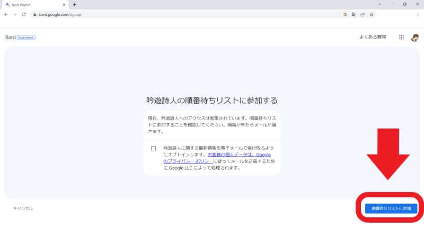Click the browser forward arrow
Screen dimensions: 424x238
coord(15,14)
